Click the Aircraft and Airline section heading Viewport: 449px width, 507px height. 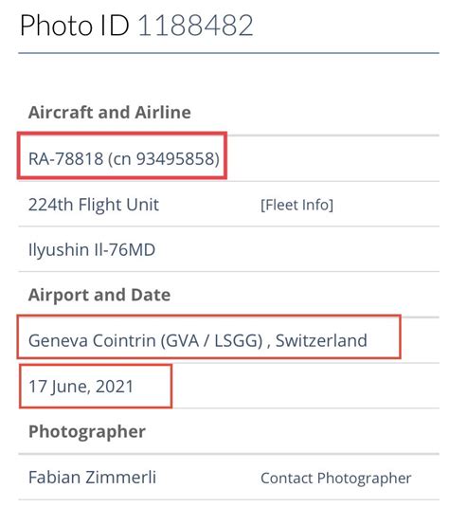(x=110, y=113)
